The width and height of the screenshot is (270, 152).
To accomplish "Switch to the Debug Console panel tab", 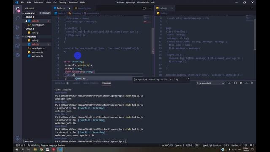I will pyautogui.click(x=91, y=84).
